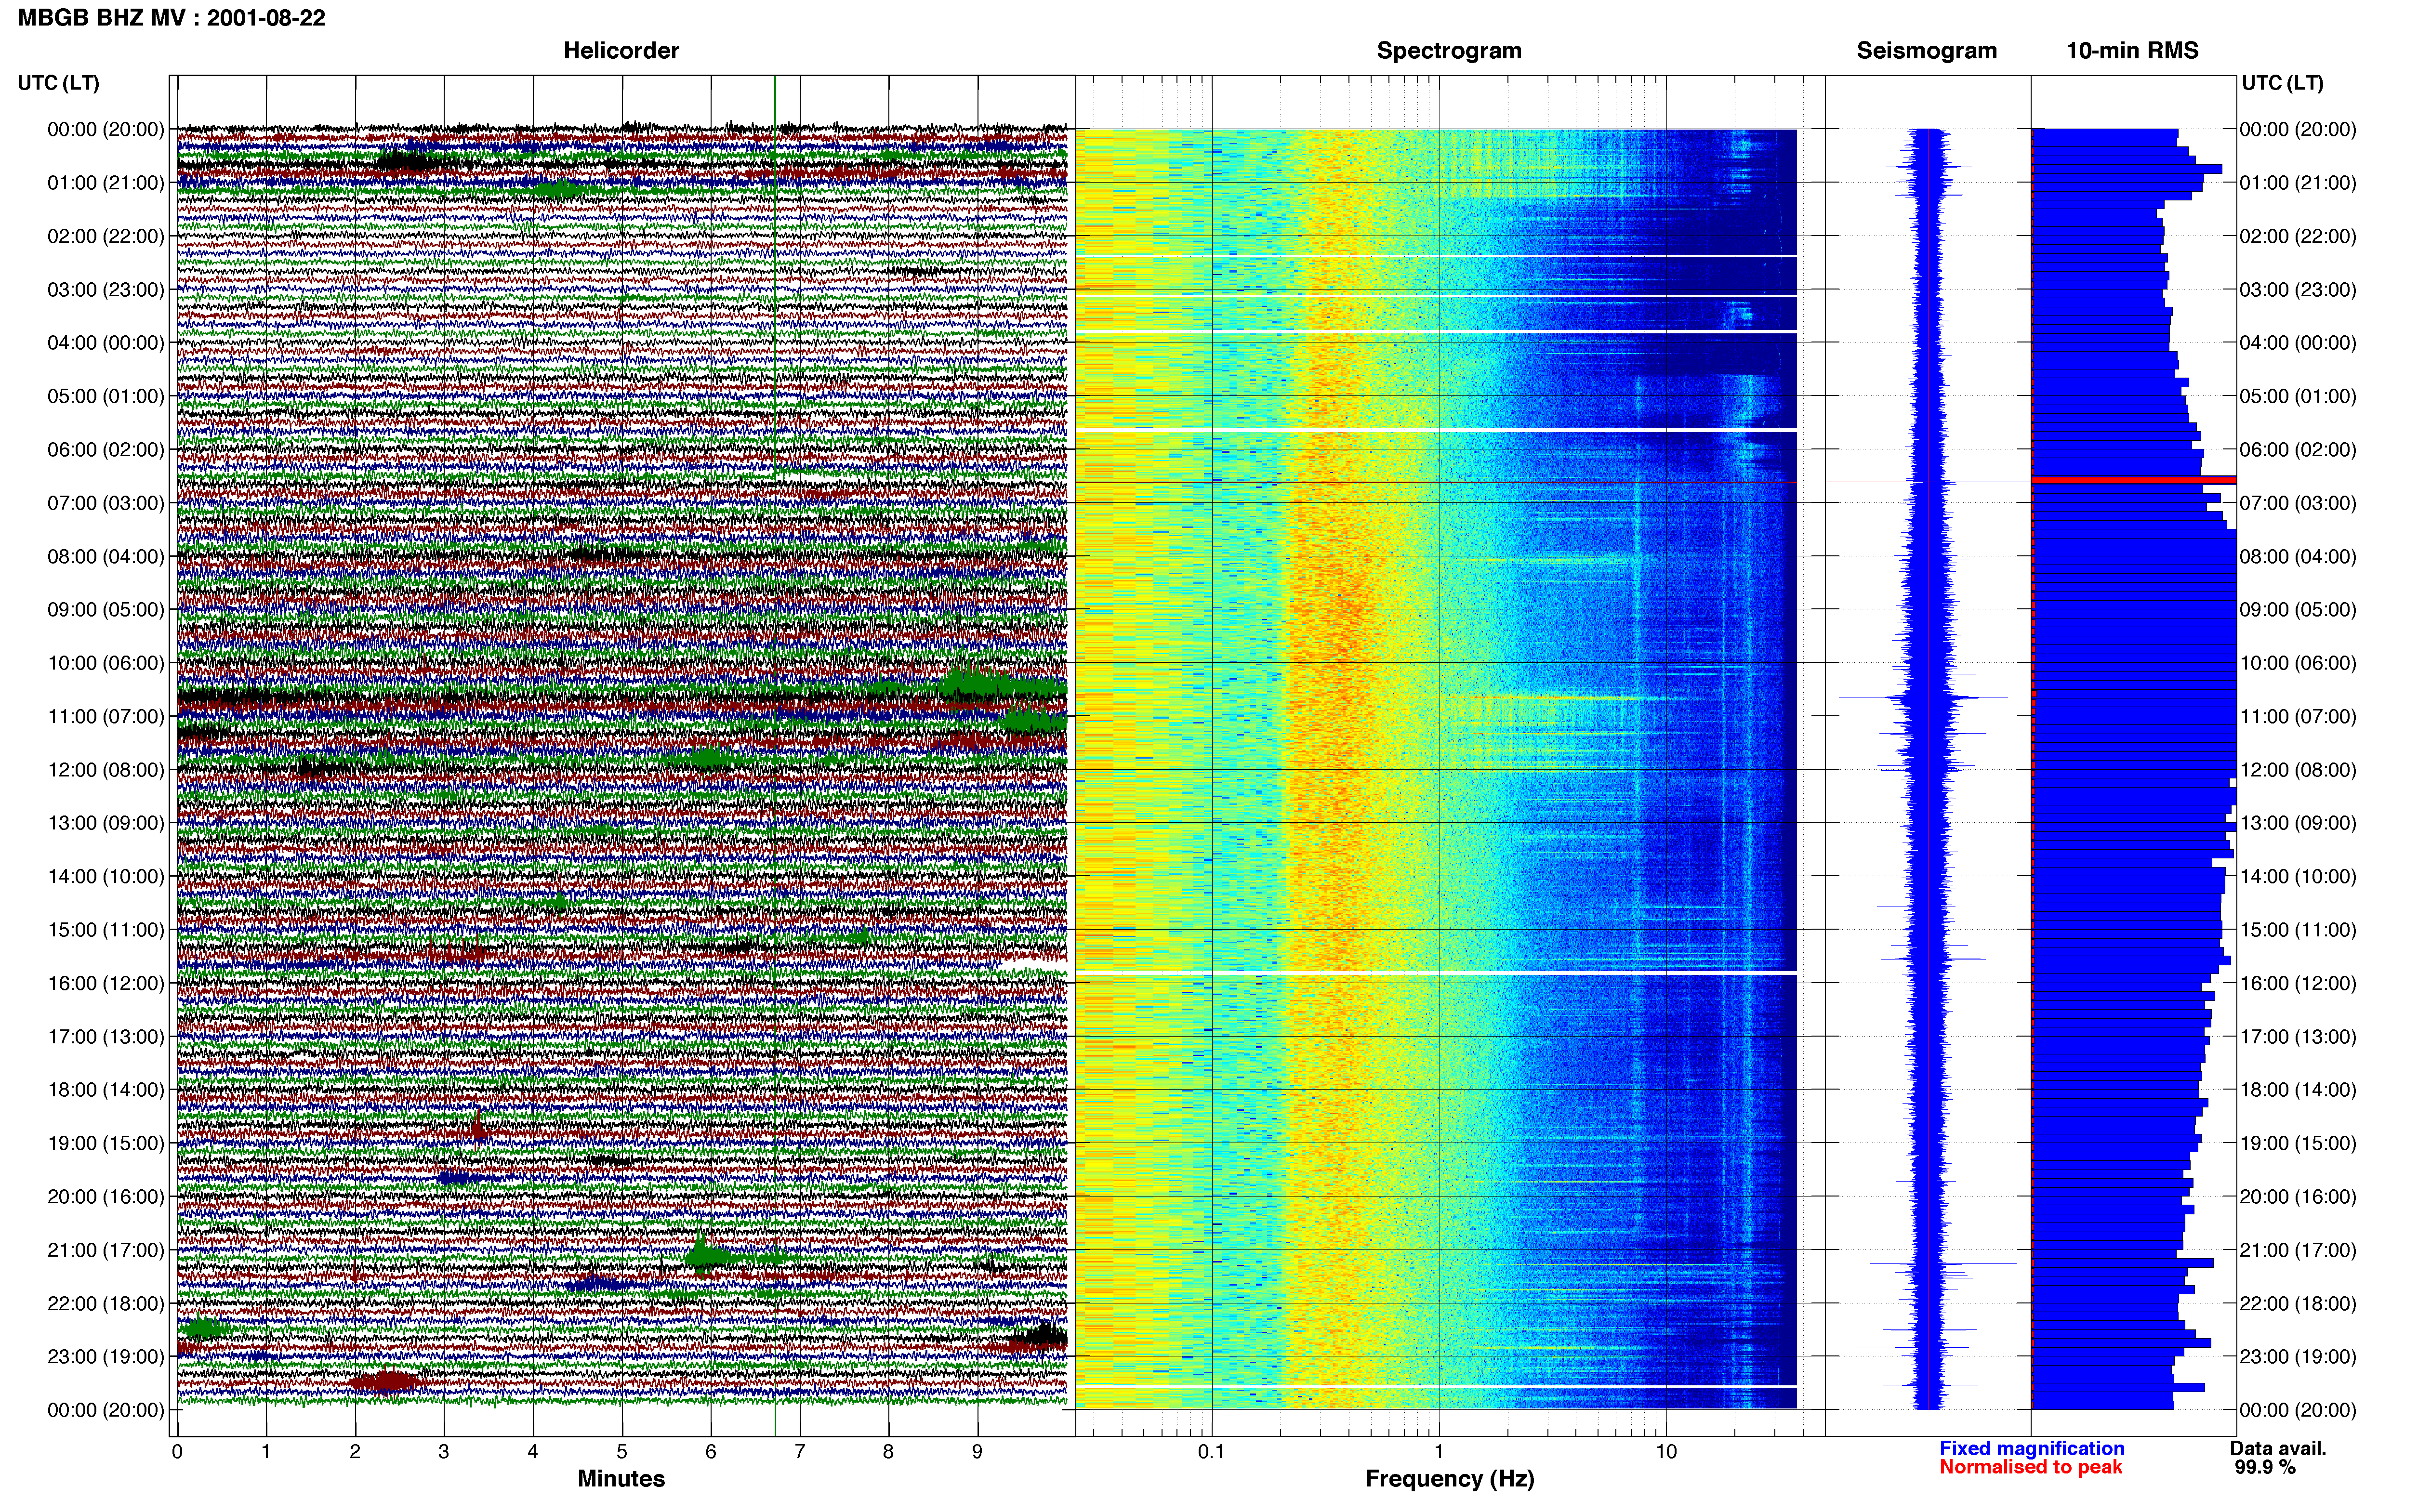2418x1512 pixels.
Task: Click the 'Minutes' x-axis label
Action: (621, 1479)
